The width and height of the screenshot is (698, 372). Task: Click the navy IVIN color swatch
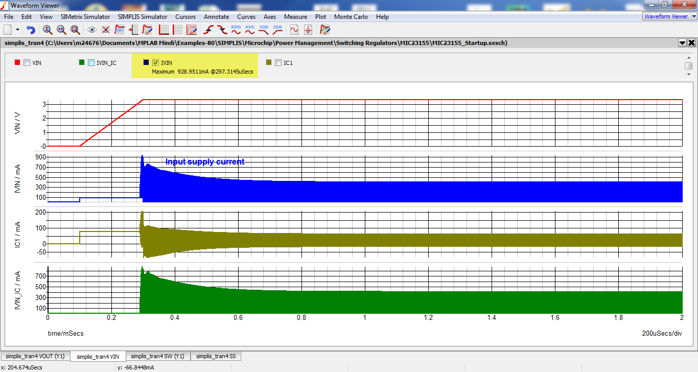click(146, 62)
